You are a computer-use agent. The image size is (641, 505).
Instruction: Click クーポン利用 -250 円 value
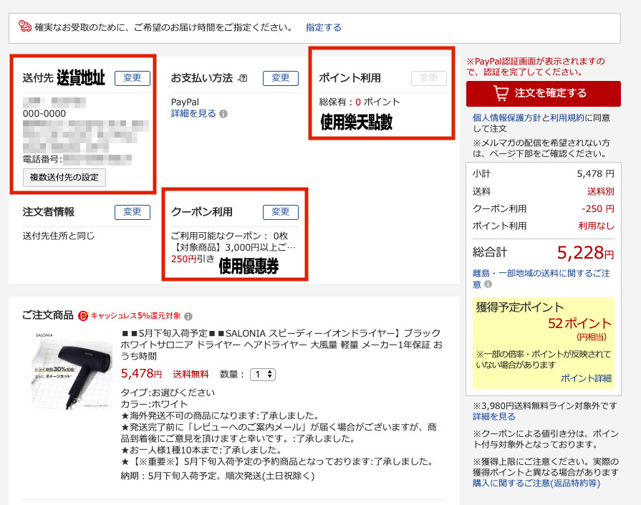coord(597,208)
